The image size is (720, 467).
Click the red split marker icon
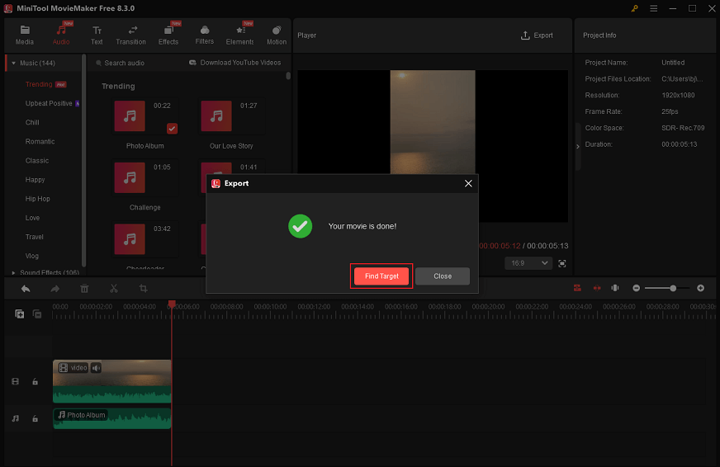pos(597,288)
